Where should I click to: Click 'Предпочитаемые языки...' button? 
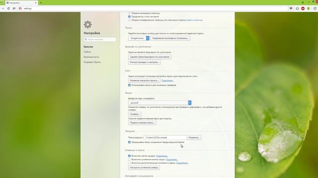pyautogui.click(x=142, y=123)
